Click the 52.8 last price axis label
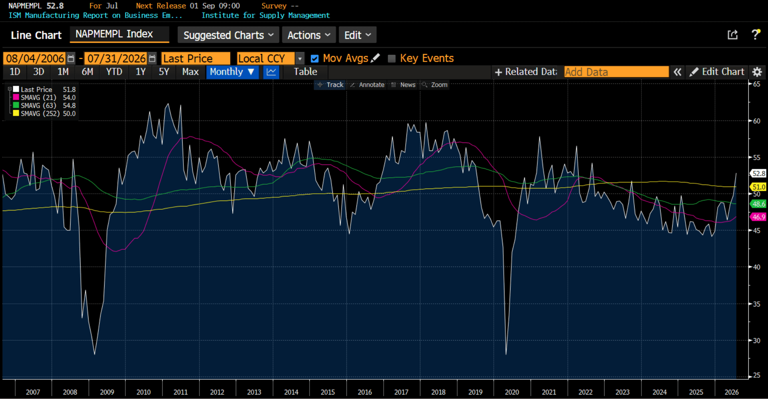 click(758, 174)
